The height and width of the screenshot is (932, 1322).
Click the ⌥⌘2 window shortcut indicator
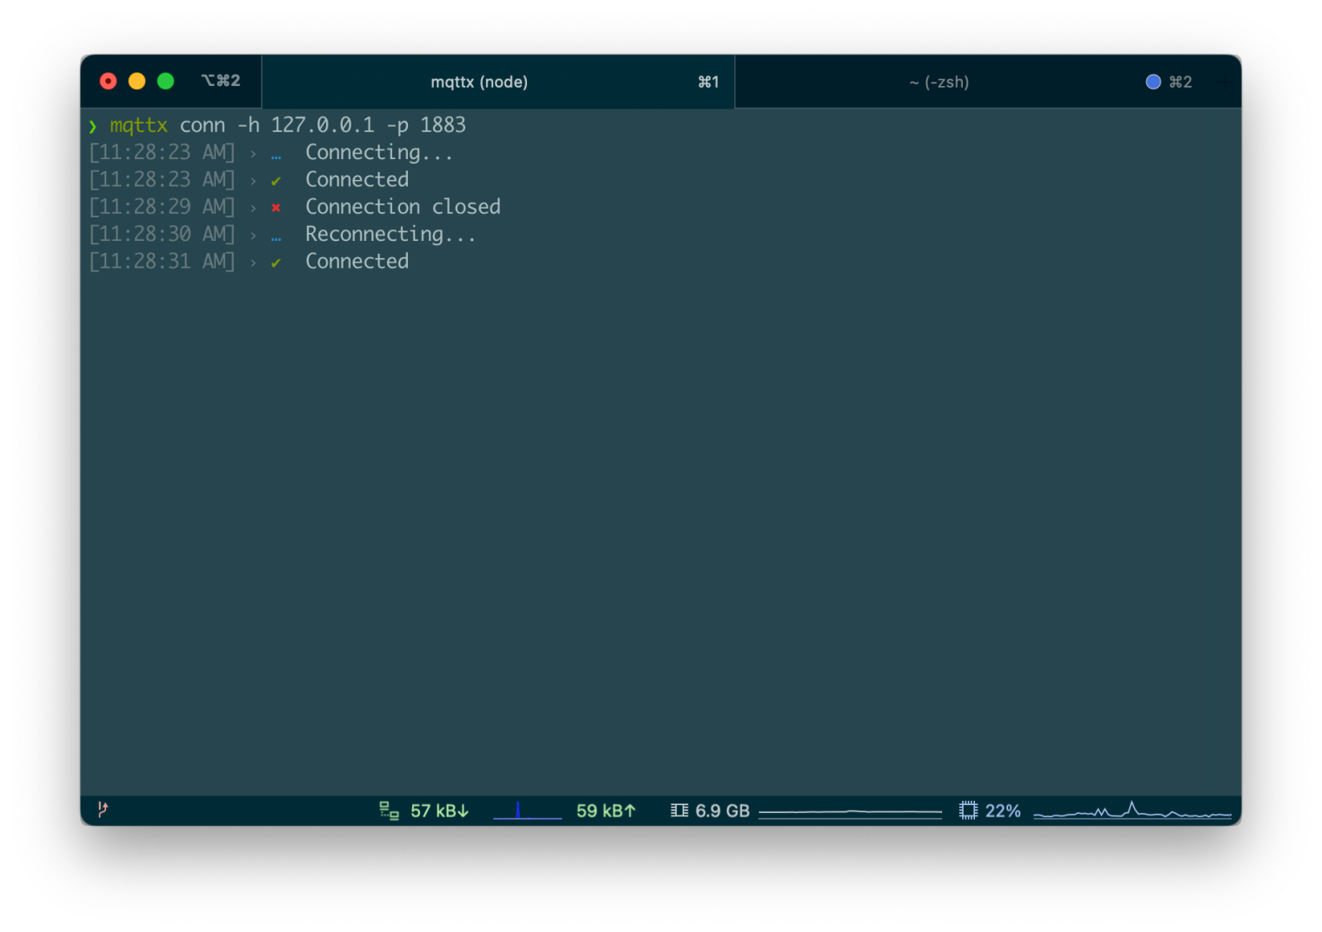tap(221, 81)
